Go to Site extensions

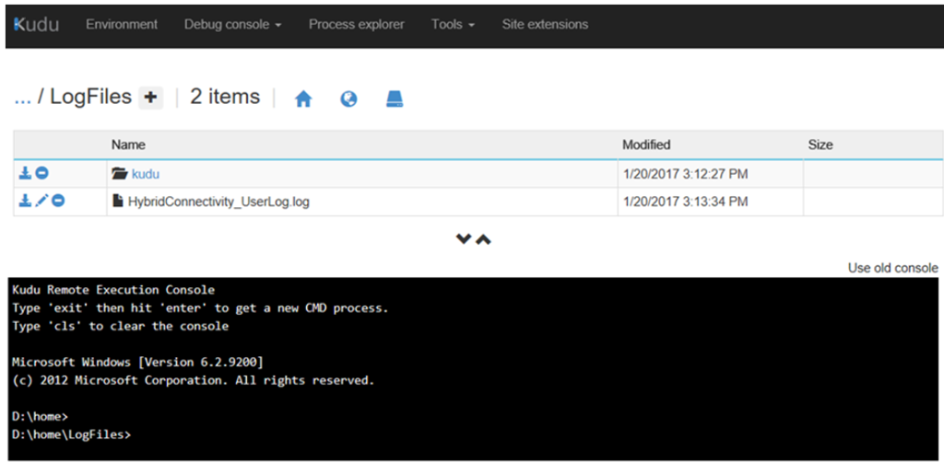pyautogui.click(x=545, y=25)
